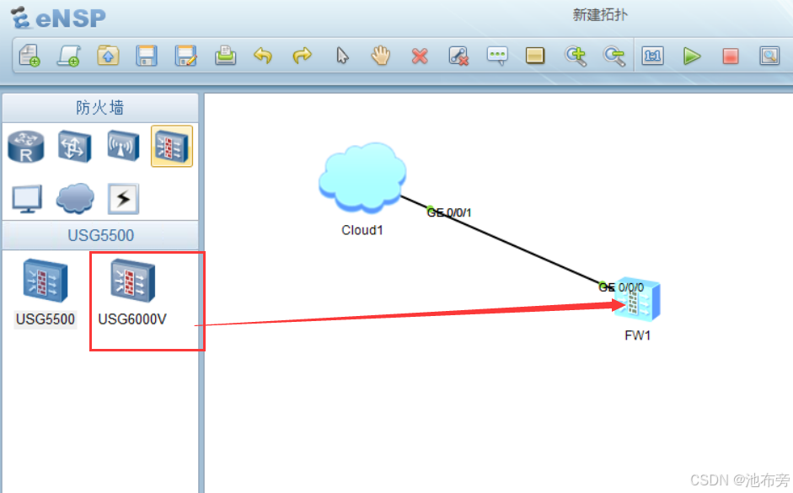Click the red X delete tool

420,56
